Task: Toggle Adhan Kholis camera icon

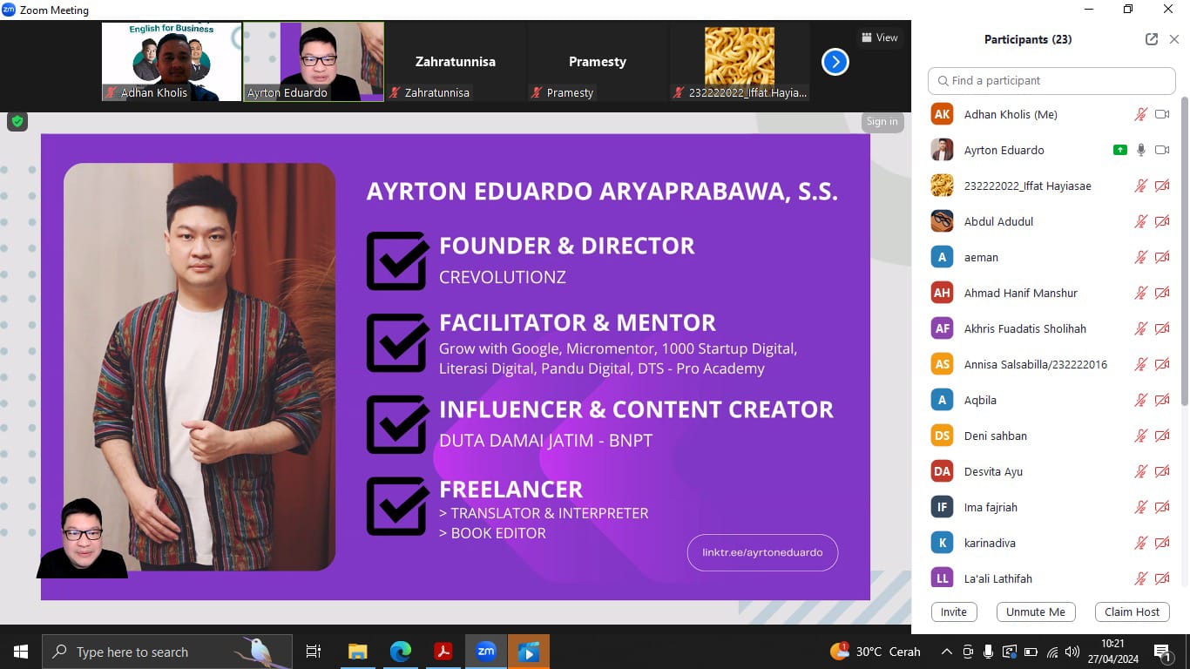Action: tap(1161, 114)
